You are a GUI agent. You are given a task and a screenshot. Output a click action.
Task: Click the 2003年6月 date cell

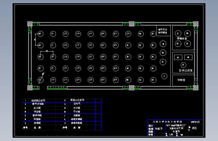[195, 122]
